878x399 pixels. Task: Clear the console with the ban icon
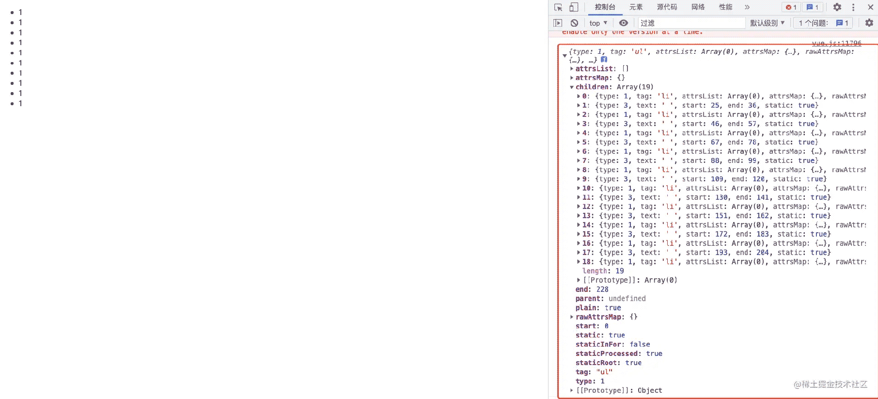[574, 23]
